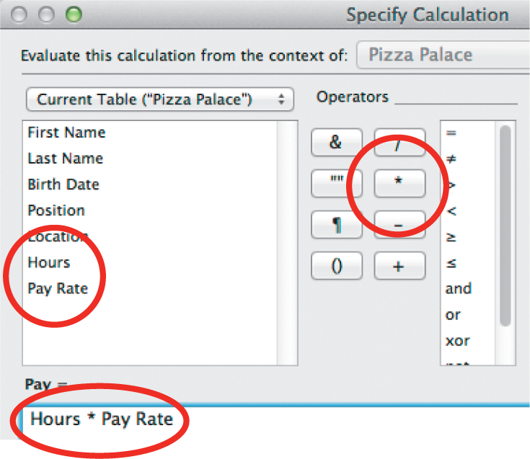The height and width of the screenshot is (459, 530).
Task: Insert parentheses with the () button
Action: [x=336, y=266]
